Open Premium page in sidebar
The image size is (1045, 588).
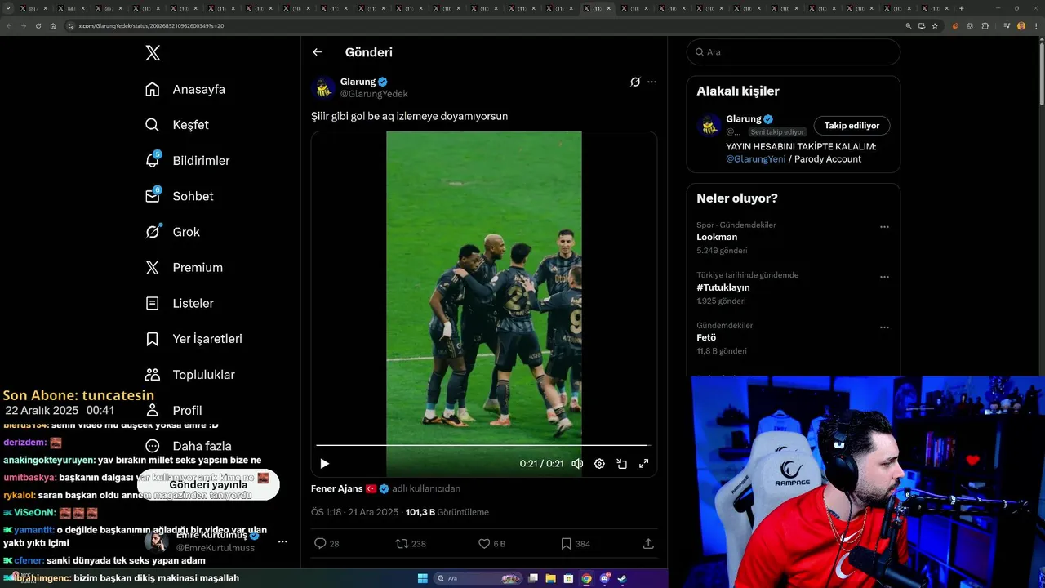click(x=184, y=268)
